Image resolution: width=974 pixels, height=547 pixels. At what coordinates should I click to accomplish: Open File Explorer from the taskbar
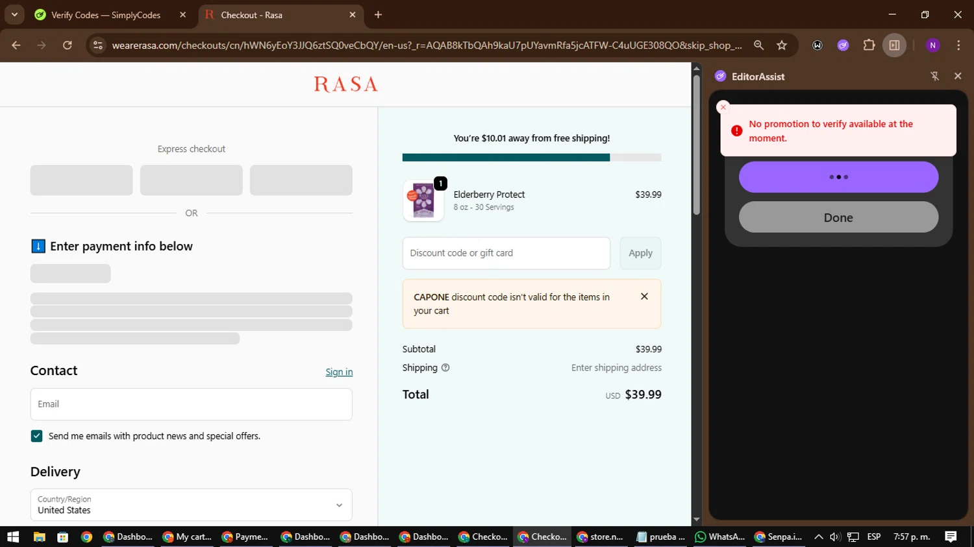[x=39, y=537]
